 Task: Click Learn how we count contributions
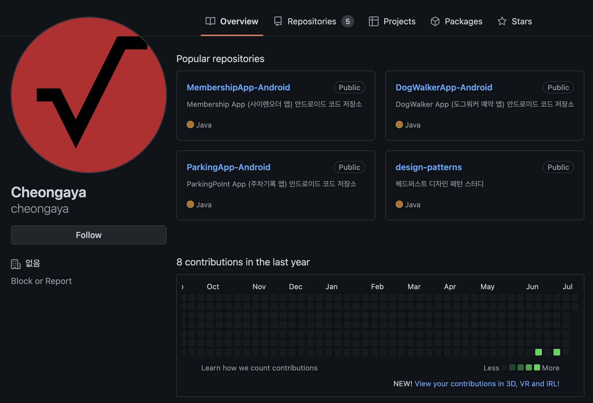(x=259, y=368)
